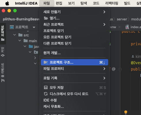Click the yellow lightbulb intention icon
Screen dimensions: 141x115
click(126, 112)
